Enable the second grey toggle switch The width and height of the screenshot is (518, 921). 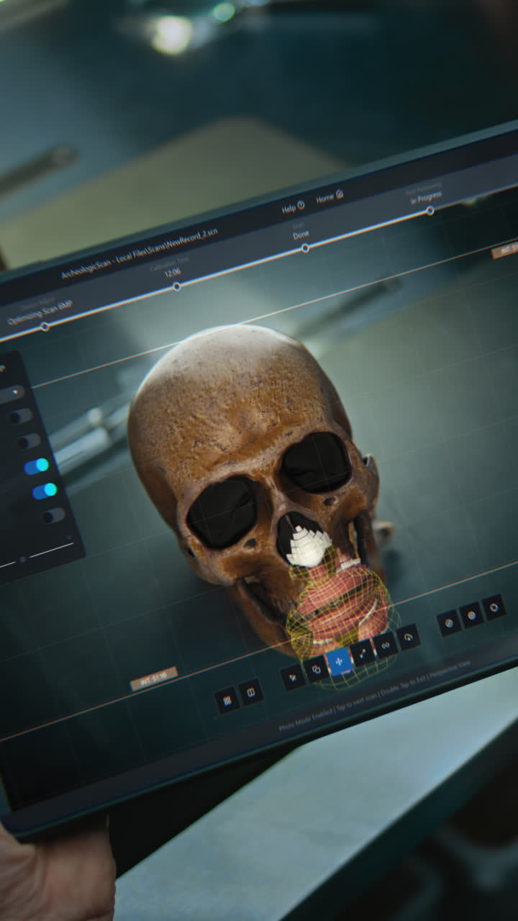[29, 441]
